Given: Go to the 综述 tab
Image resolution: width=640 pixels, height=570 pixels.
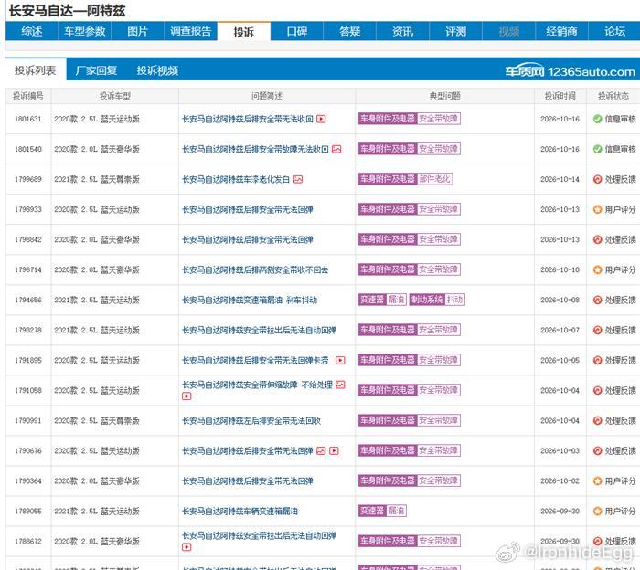Looking at the screenshot, I should pyautogui.click(x=32, y=31).
